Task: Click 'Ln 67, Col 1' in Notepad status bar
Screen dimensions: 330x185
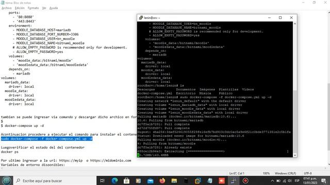Action: (x=237, y=174)
